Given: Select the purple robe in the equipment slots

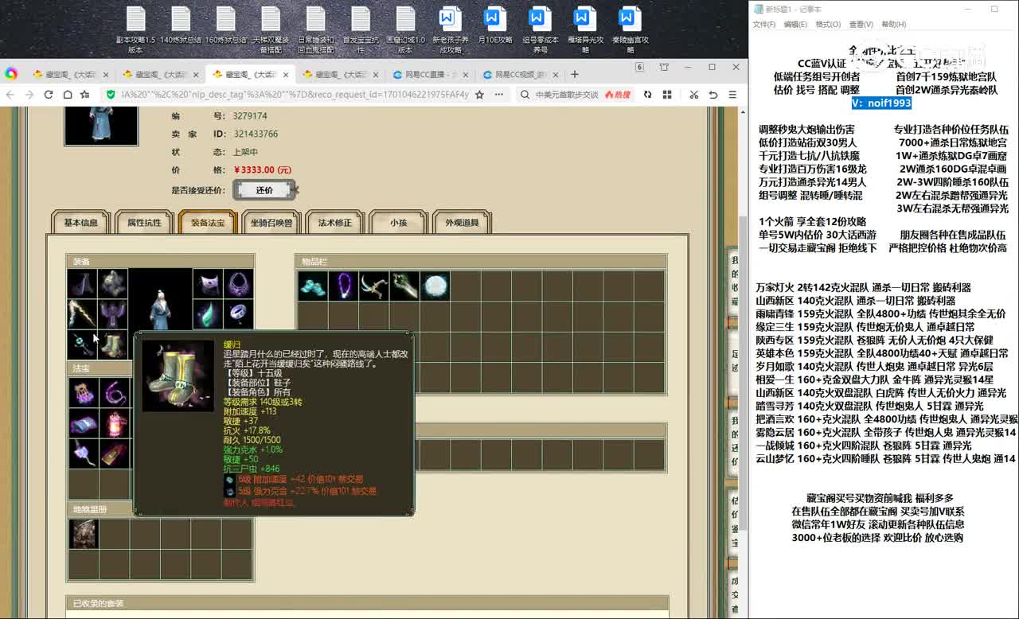Looking at the screenshot, I should (113, 313).
